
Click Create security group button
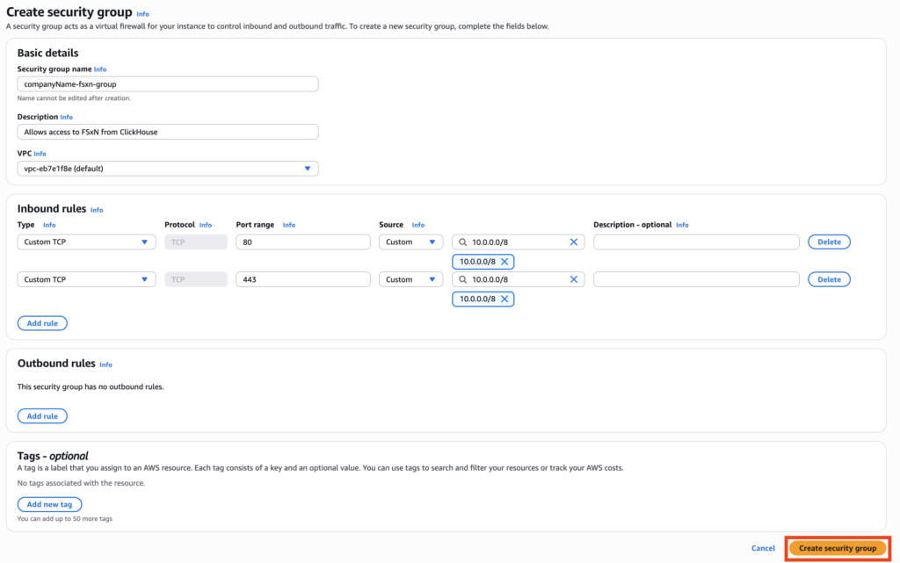(x=837, y=548)
